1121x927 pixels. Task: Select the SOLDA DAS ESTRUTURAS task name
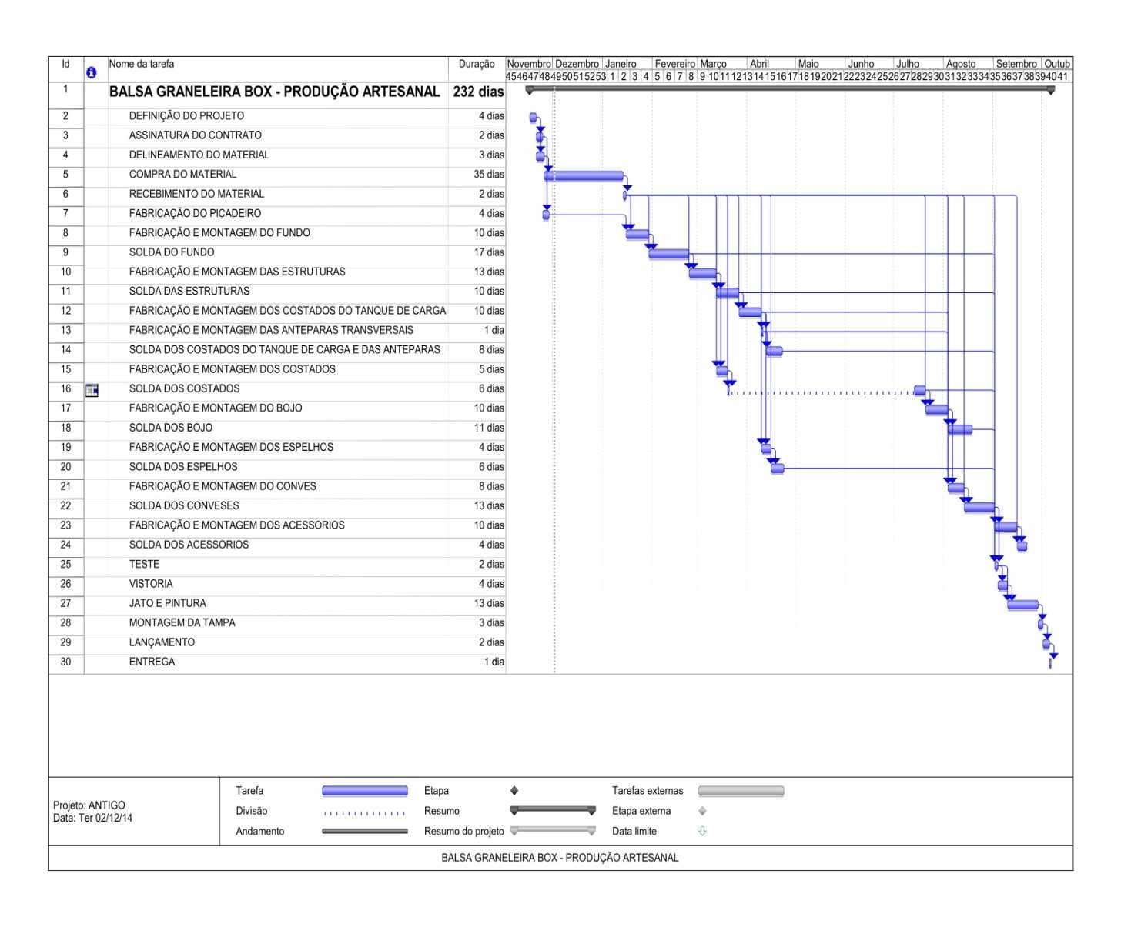189,291
